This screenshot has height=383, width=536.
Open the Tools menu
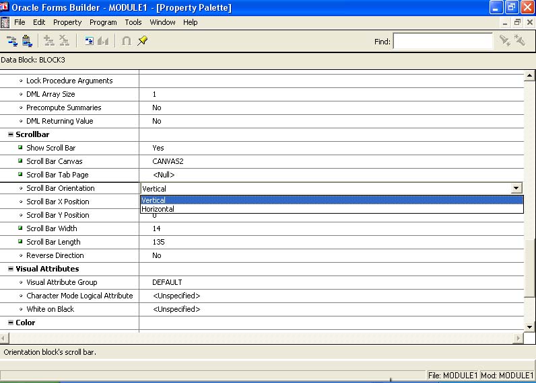click(x=133, y=22)
